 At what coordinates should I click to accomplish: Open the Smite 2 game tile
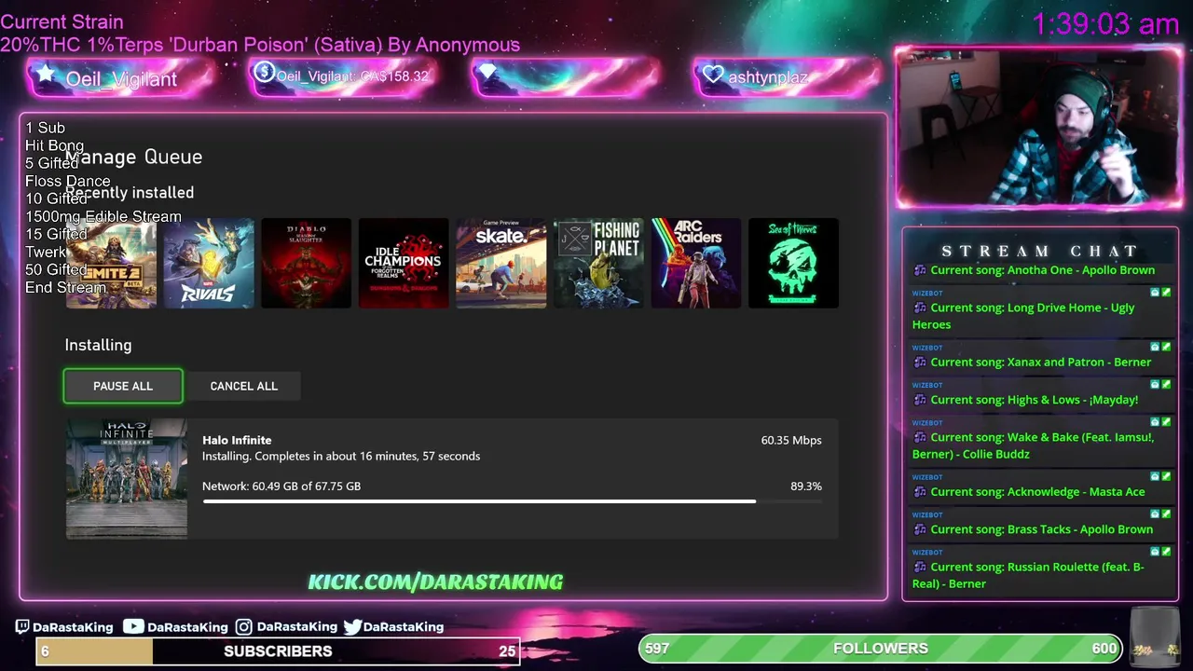point(111,264)
